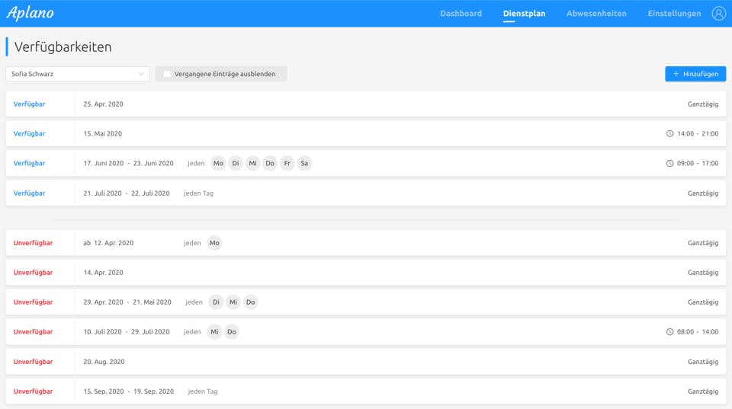The image size is (732, 409).
Task: Open the Sofia Schwarz employee dropdown
Action: tap(78, 74)
